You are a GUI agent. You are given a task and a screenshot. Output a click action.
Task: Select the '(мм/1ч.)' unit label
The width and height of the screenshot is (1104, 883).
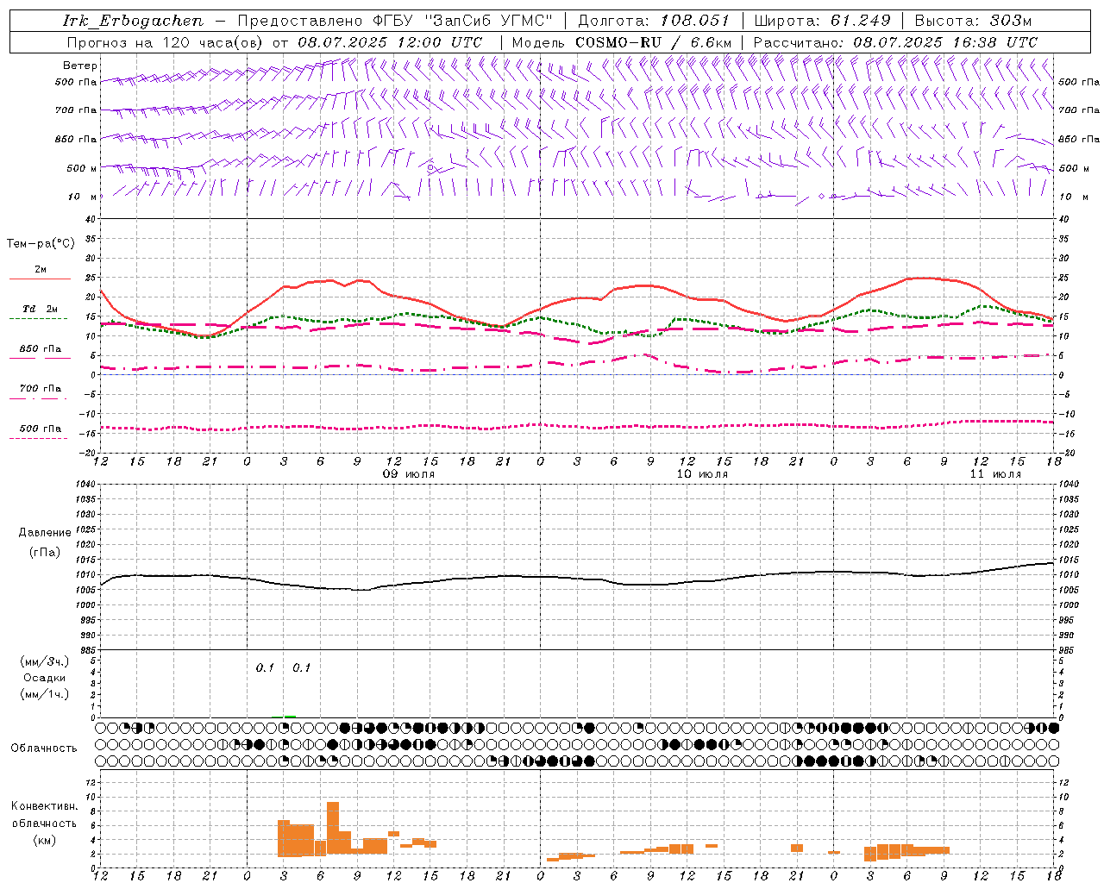coord(45,694)
